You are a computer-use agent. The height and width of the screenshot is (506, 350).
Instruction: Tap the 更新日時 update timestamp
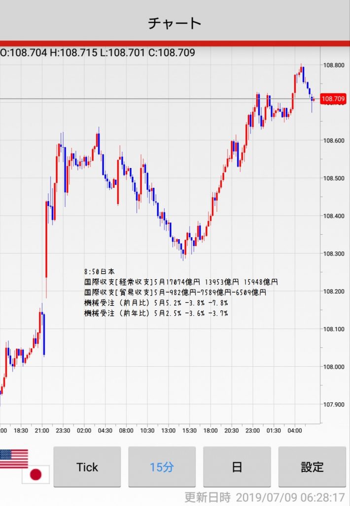pyautogui.click(x=264, y=497)
